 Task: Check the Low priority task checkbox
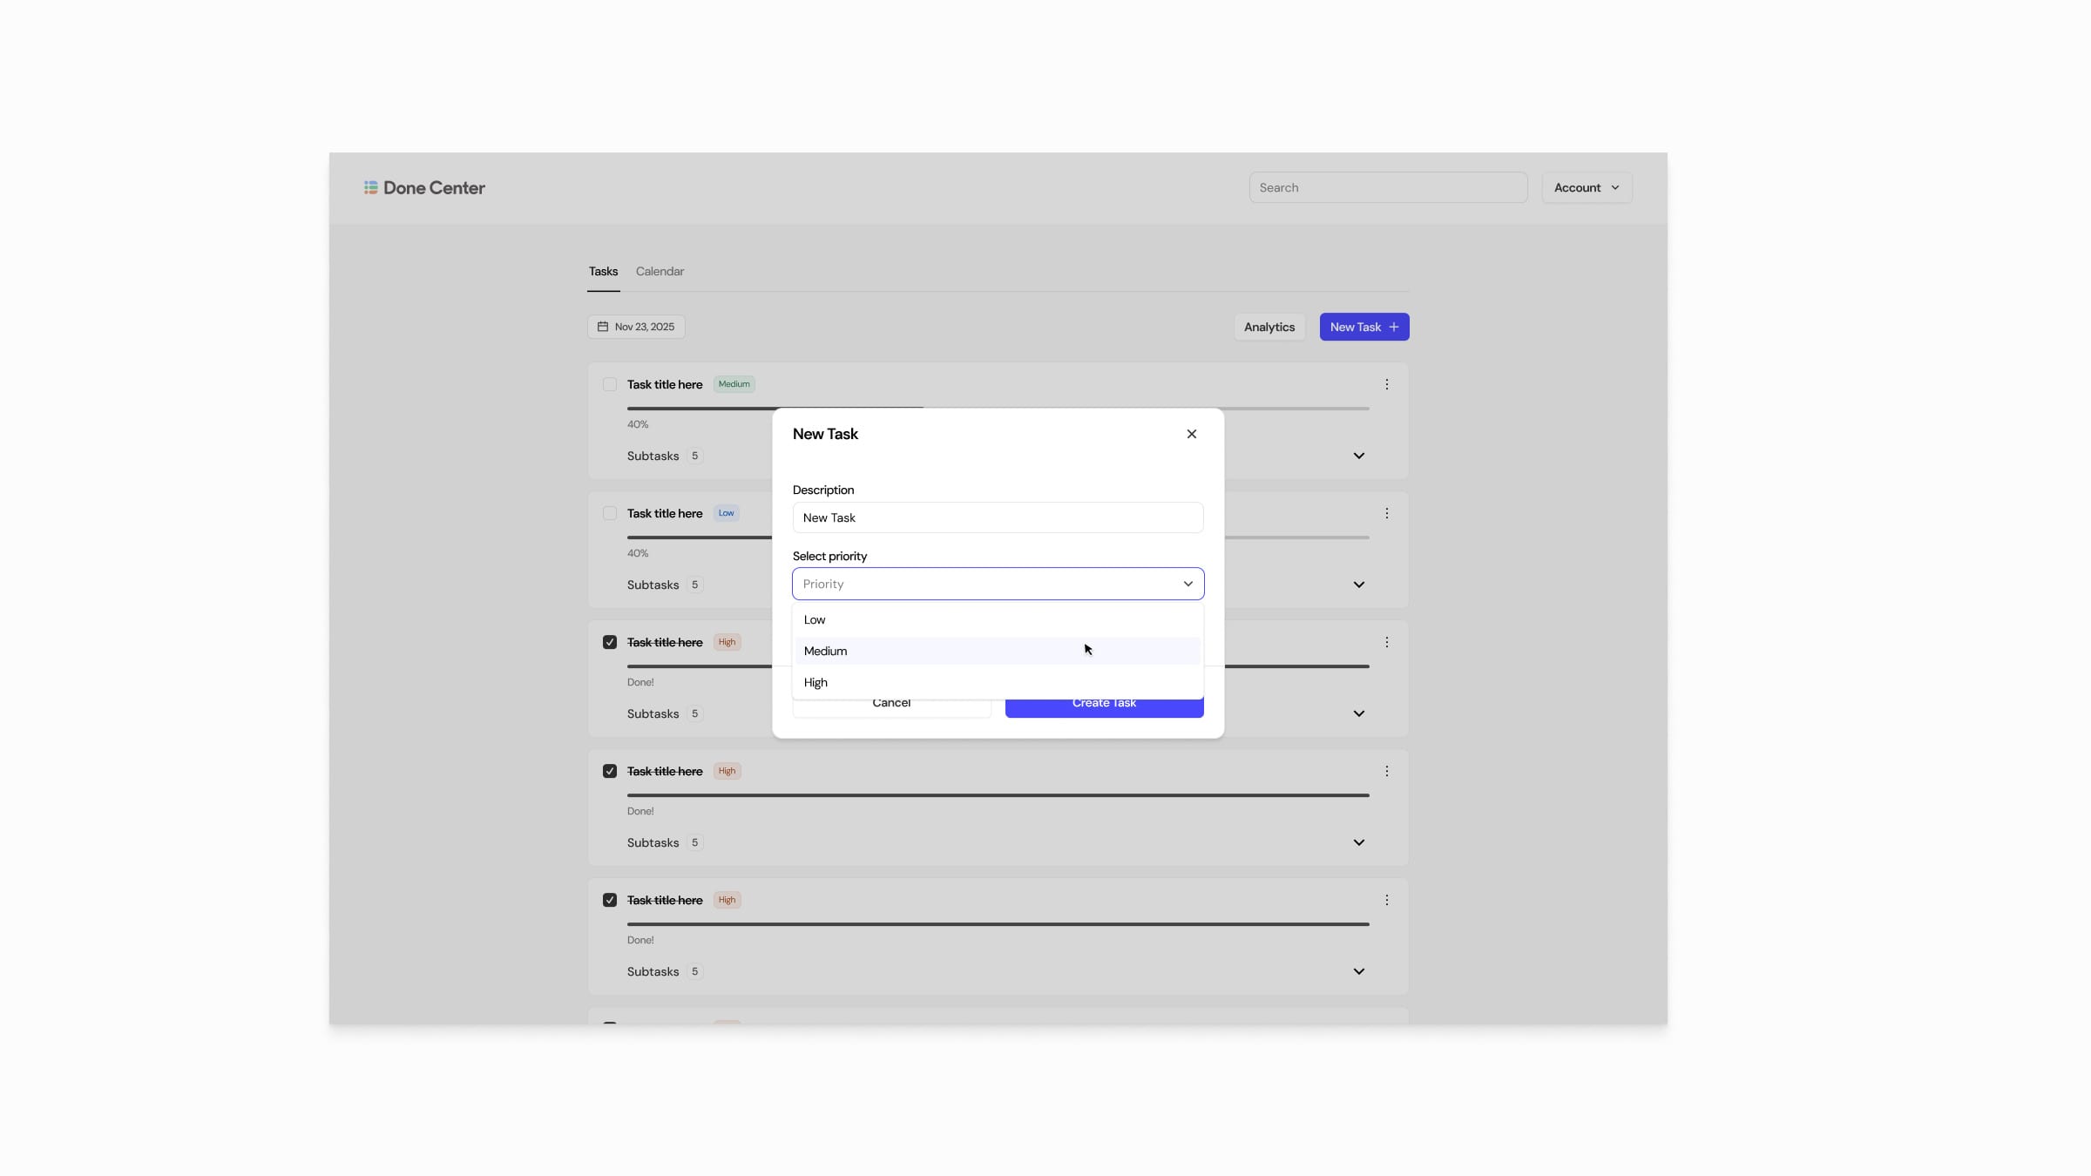610,513
